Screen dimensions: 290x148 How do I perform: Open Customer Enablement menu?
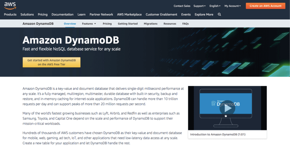tap(161, 14)
